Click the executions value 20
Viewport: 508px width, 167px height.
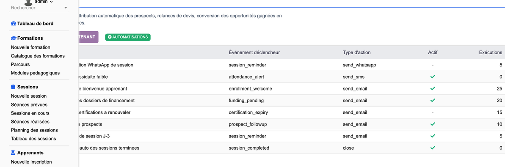[x=500, y=101]
